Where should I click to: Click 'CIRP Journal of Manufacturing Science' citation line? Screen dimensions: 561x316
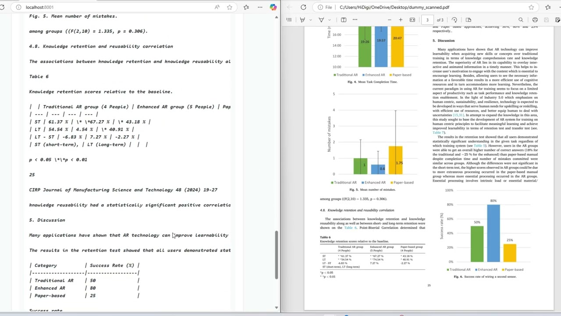[123, 190]
